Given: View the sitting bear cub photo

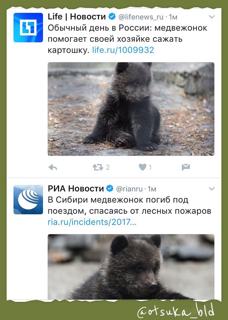Looking at the screenshot, I should click(x=131, y=109).
